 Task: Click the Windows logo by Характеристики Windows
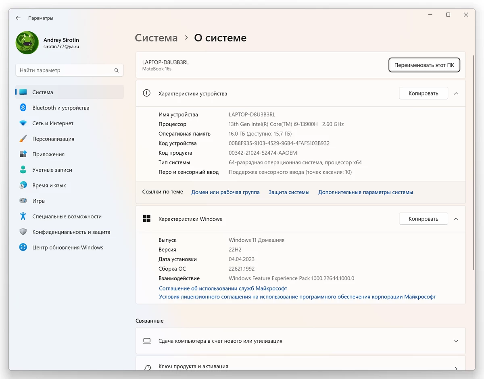coord(147,219)
